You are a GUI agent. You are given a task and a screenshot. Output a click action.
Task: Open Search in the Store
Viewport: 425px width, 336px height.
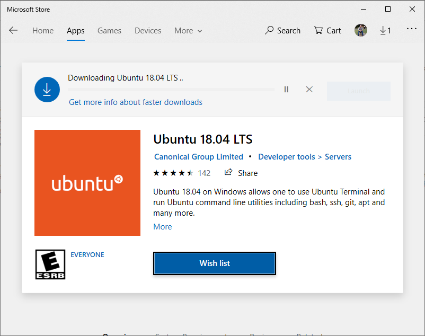(x=282, y=30)
